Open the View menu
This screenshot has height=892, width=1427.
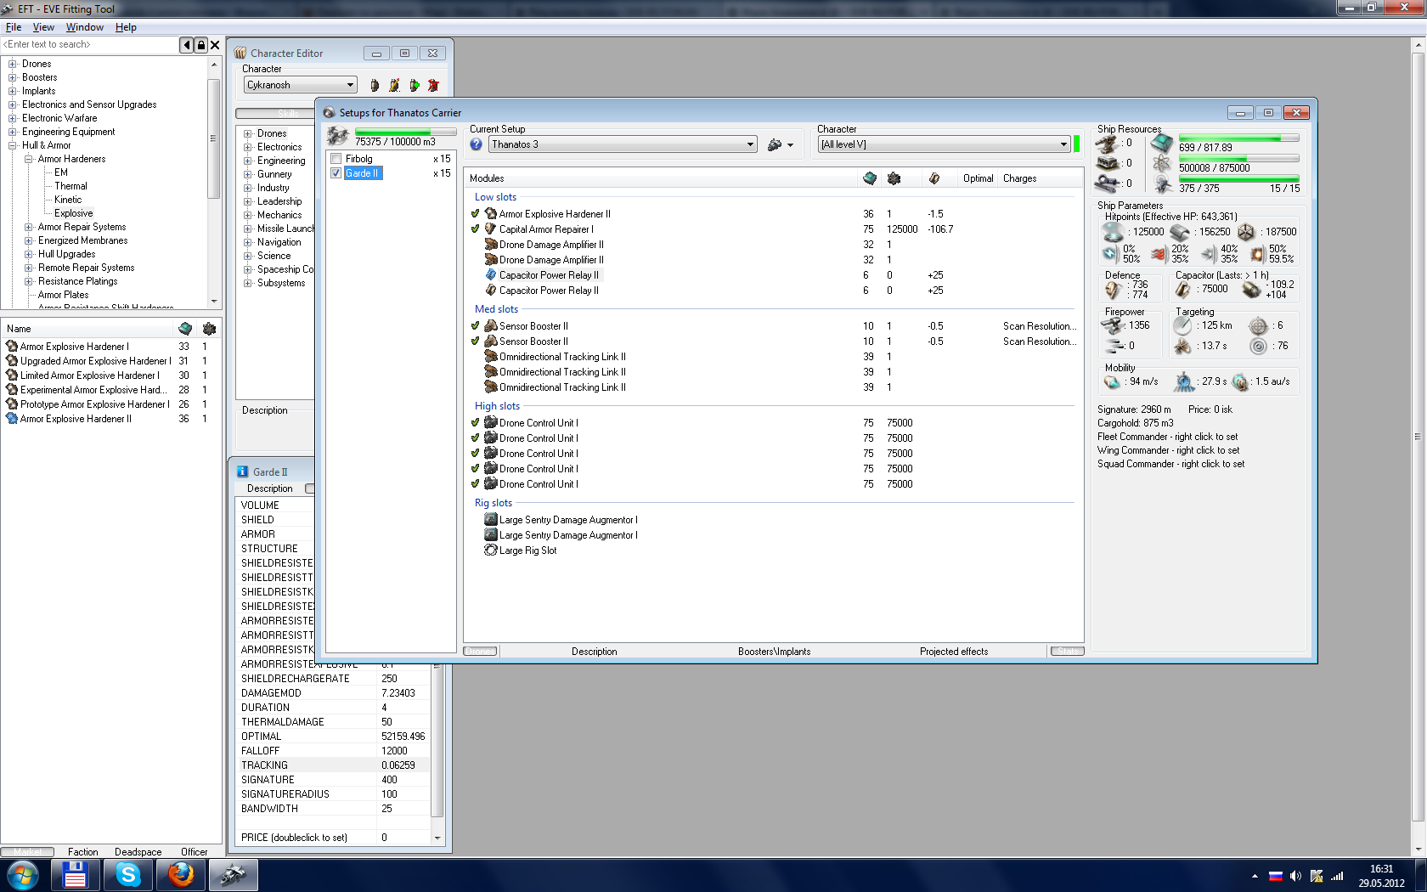coord(43,27)
